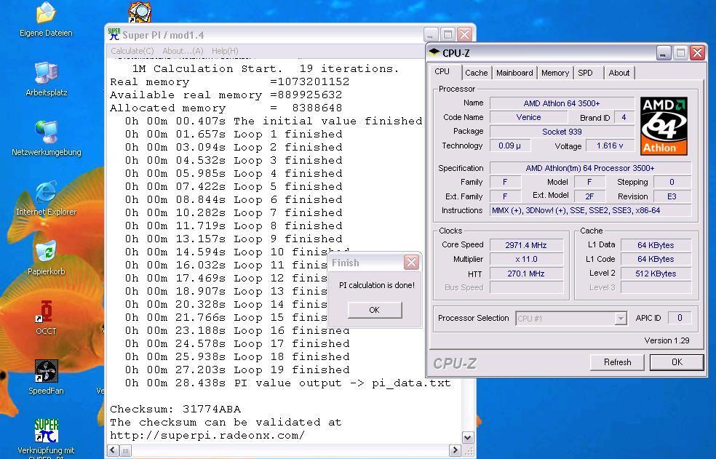Click the OK button in CPU-Z
The width and height of the screenshot is (716, 459).
point(677,362)
